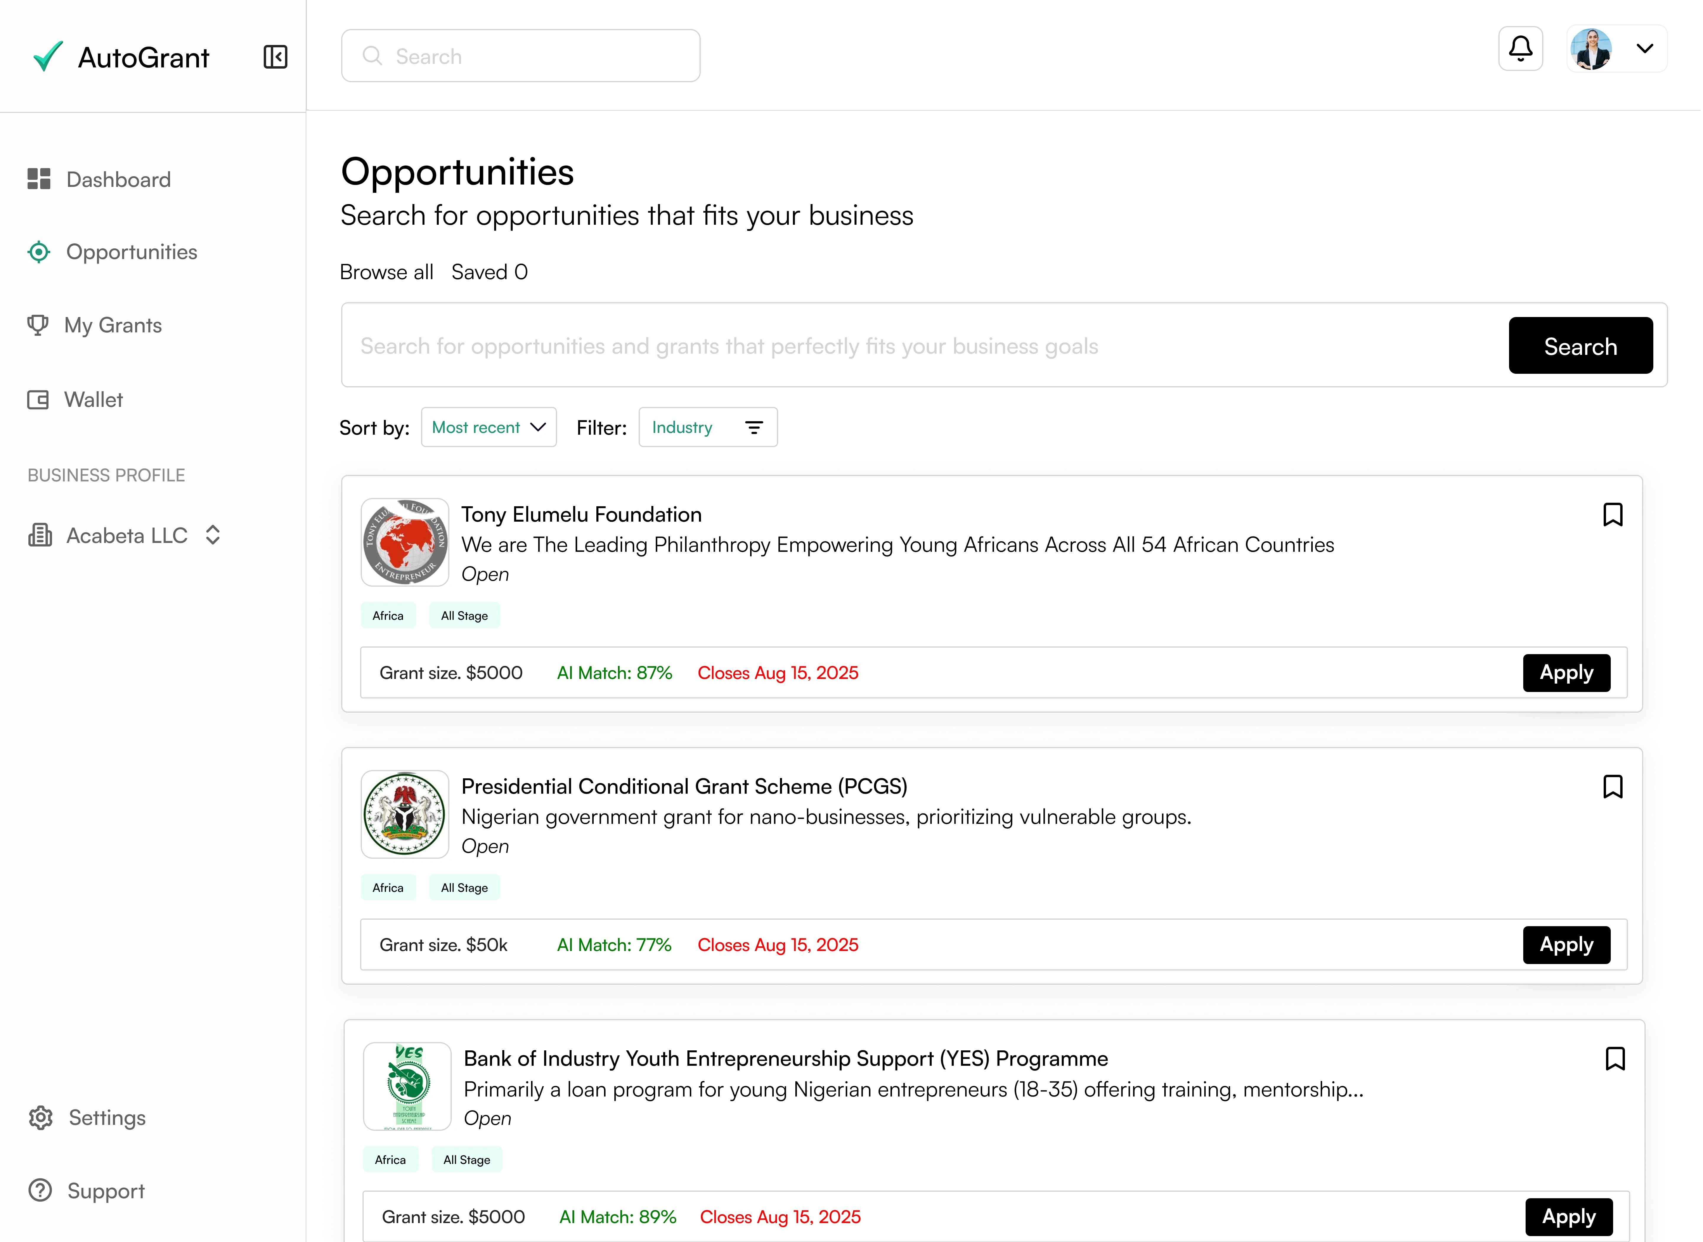Expand the profile dropdown chevron

(x=1644, y=49)
